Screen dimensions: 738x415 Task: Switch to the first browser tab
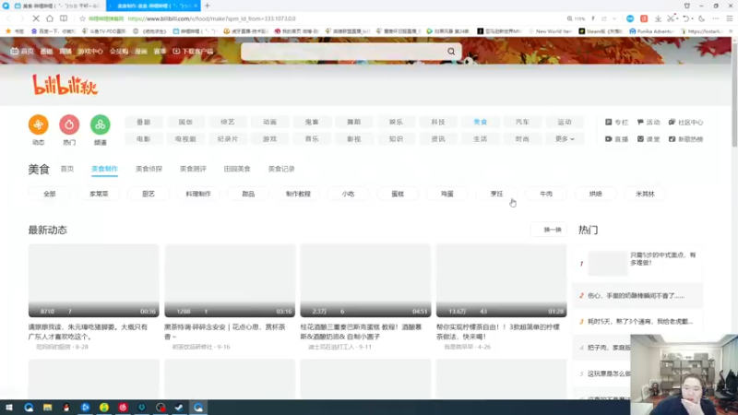pyautogui.click(x=57, y=6)
